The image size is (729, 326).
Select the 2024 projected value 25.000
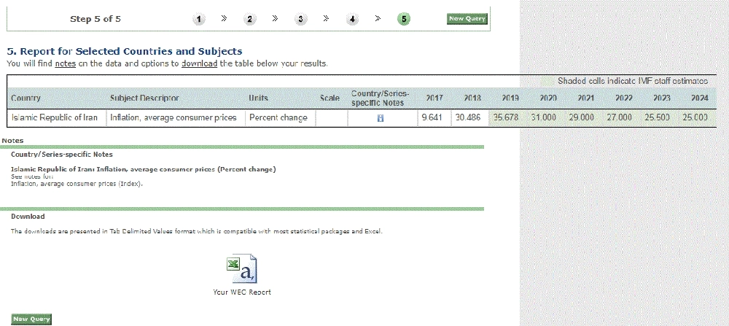pos(695,117)
